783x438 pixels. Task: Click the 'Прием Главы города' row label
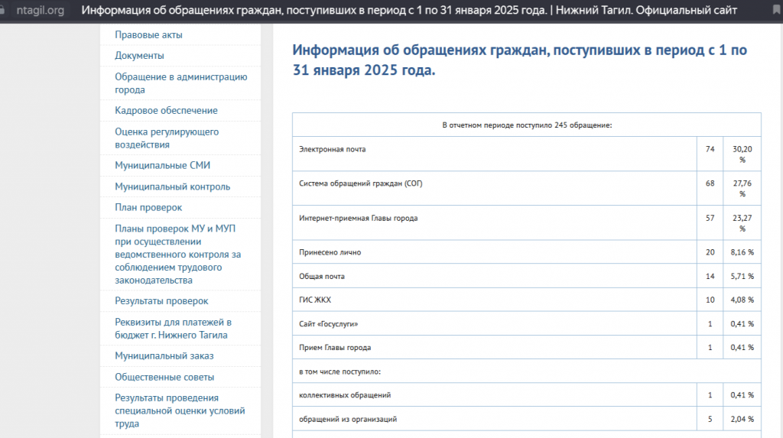tap(335, 348)
